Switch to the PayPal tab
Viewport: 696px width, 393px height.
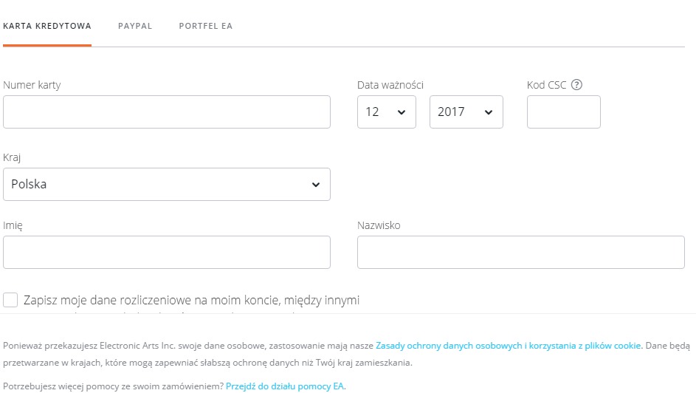click(x=135, y=26)
